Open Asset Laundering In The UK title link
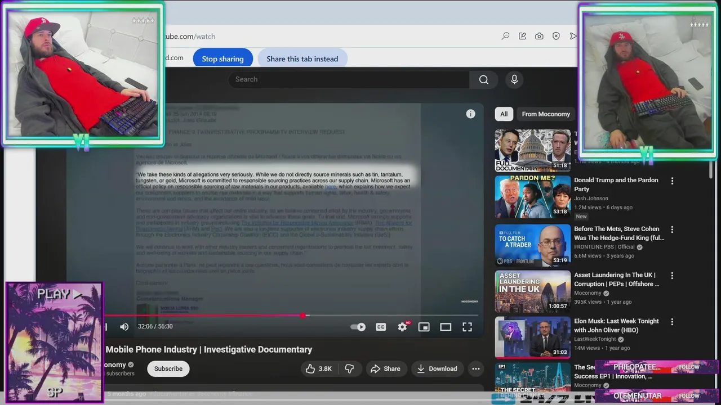The height and width of the screenshot is (405, 721). pyautogui.click(x=616, y=280)
